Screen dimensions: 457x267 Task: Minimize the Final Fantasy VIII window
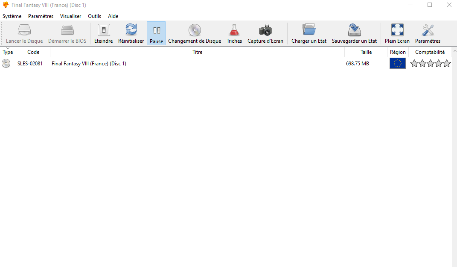coord(410,5)
